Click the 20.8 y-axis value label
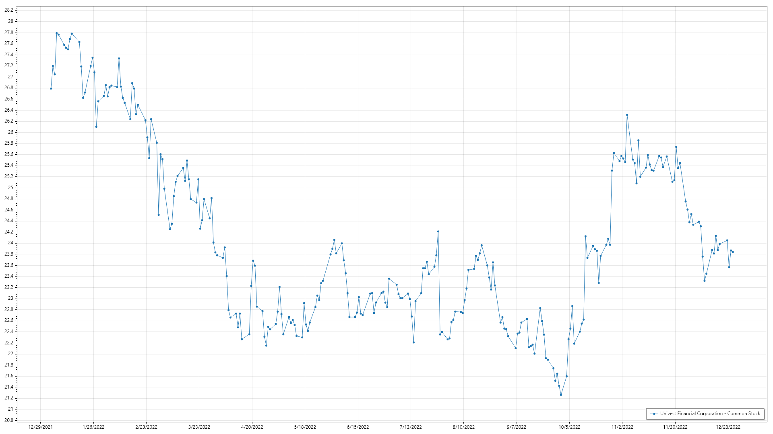The width and height of the screenshot is (773, 434). [x=8, y=420]
